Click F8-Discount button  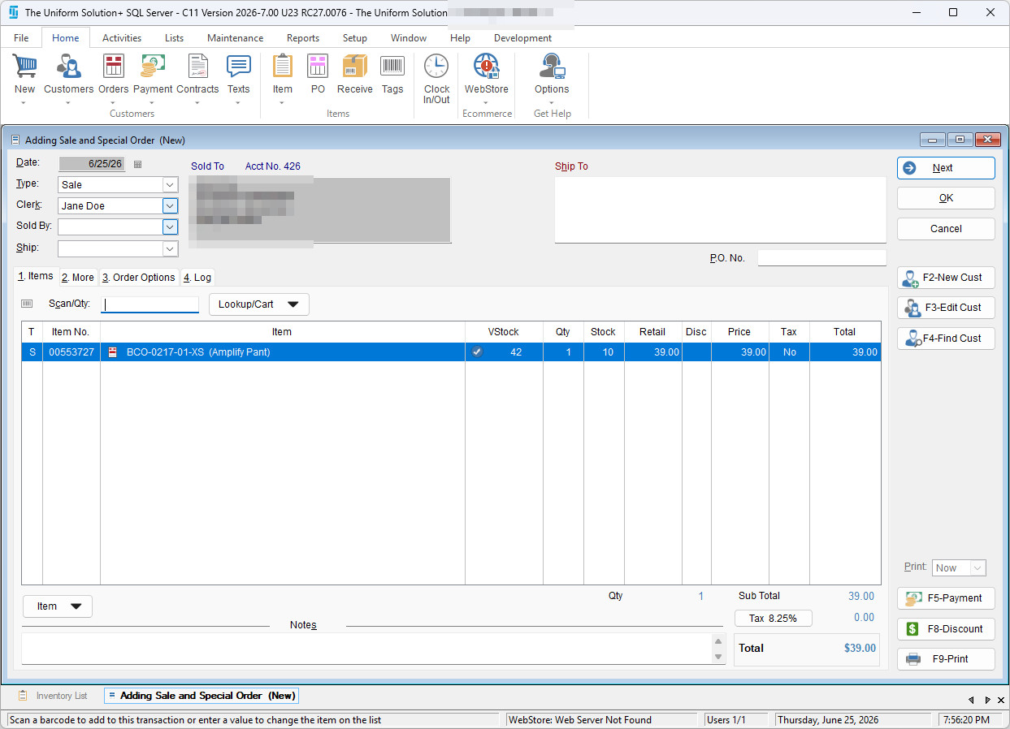(946, 629)
